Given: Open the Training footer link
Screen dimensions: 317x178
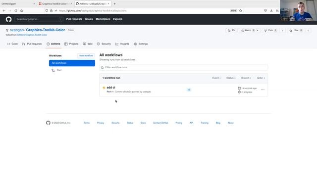Looking at the screenshot, I should tap(205, 123).
